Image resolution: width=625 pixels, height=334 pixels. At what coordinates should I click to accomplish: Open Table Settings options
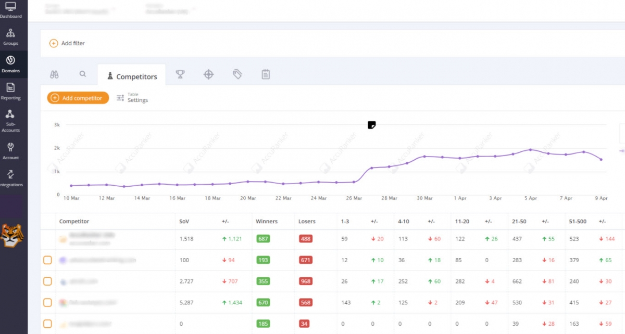(x=132, y=98)
